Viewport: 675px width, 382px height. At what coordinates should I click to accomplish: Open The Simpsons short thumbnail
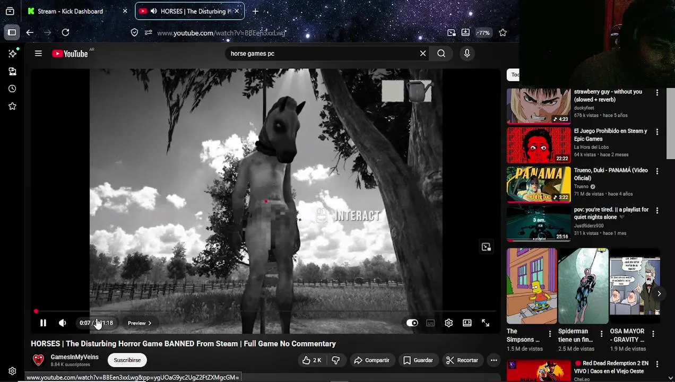pos(532,286)
